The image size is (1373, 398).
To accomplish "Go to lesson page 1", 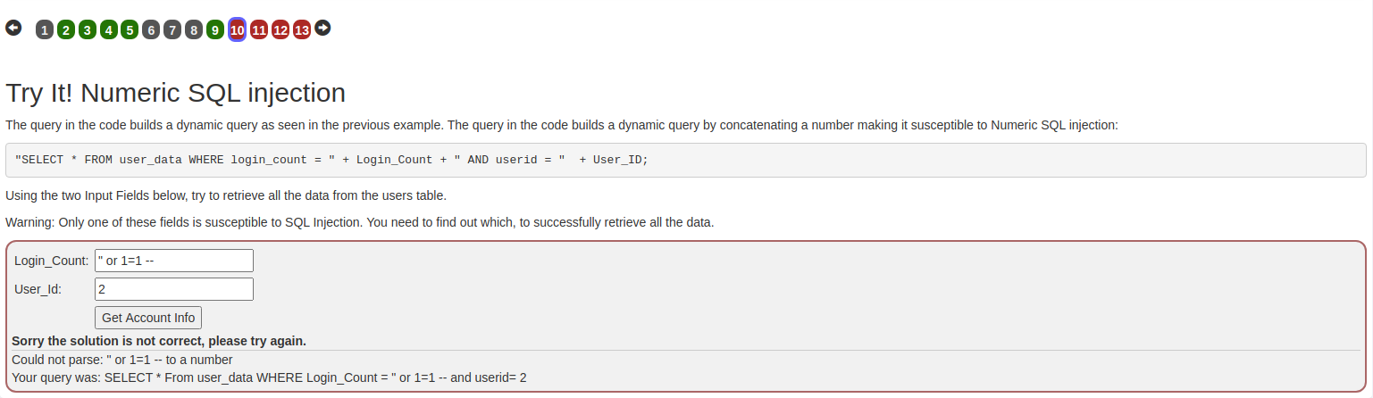I will (x=45, y=30).
